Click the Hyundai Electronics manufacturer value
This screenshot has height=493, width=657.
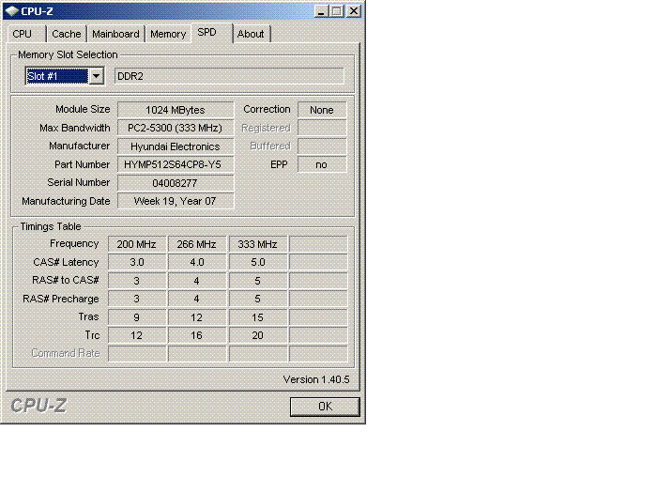176,146
